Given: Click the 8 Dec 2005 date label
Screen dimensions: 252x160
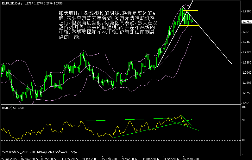Looking at the screenshot, I should tap(48, 158).
